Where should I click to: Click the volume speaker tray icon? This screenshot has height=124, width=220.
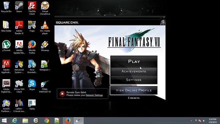[204, 121]
